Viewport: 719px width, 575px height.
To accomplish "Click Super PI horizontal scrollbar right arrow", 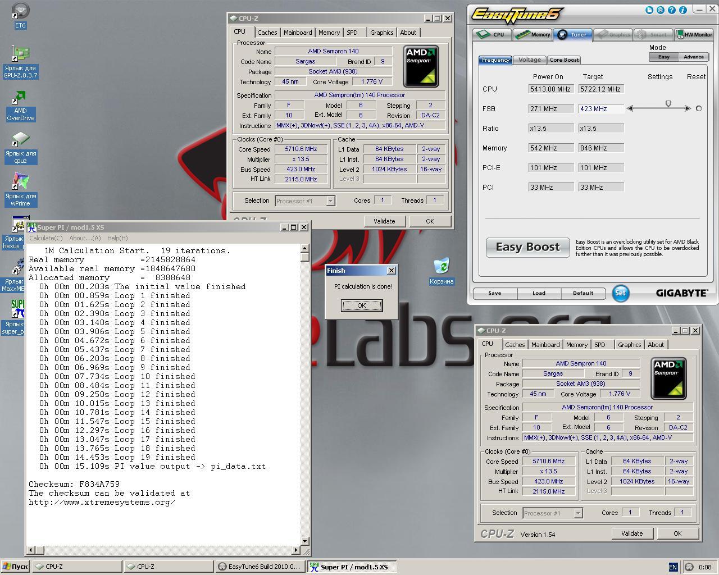I will click(x=296, y=550).
